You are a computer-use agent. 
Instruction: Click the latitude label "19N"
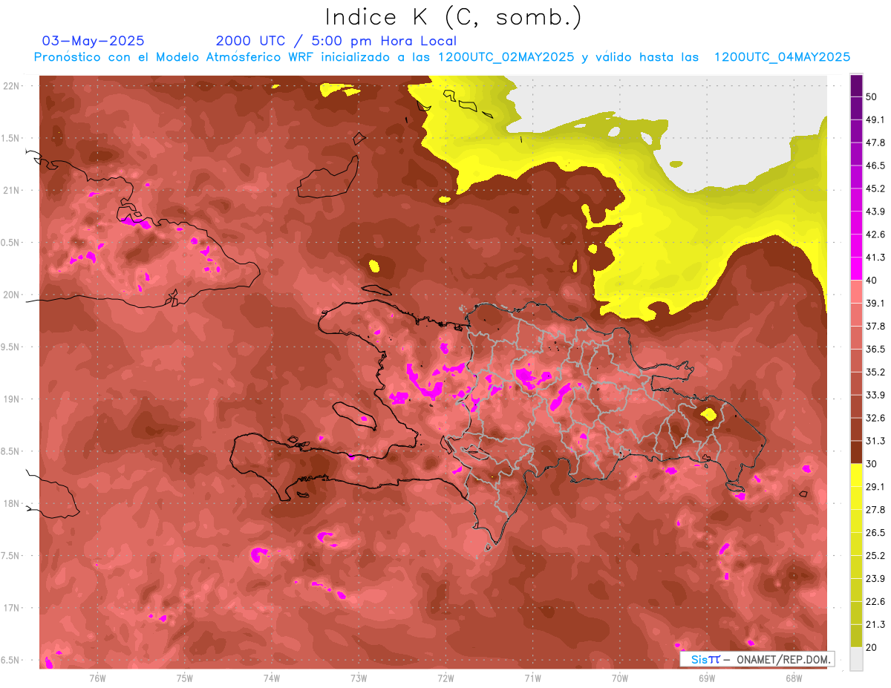pos(13,399)
